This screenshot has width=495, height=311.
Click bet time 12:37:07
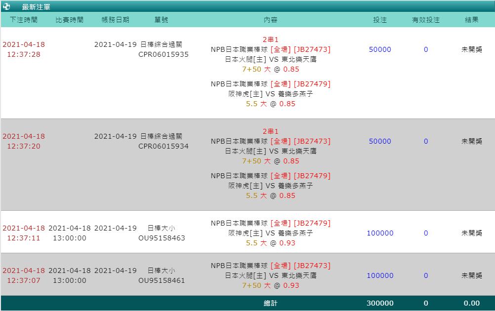(x=24, y=280)
